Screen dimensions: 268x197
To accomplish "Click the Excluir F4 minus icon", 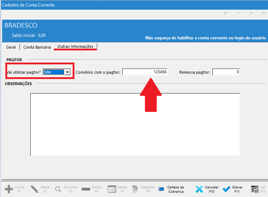I will pyautogui.click(x=86, y=189).
